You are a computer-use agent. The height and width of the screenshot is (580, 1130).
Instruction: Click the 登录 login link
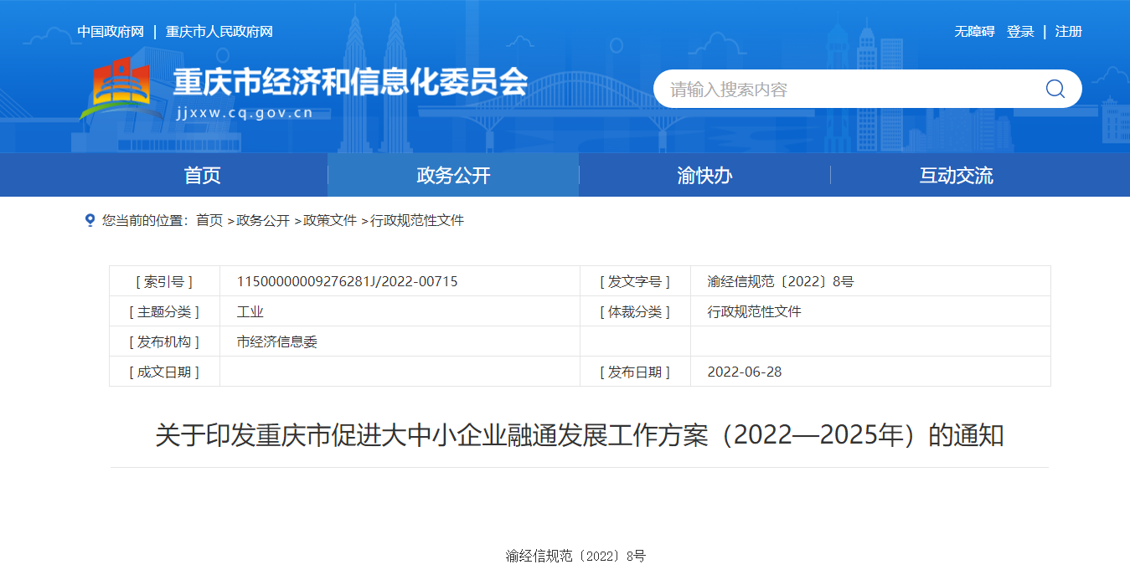[x=1020, y=32]
